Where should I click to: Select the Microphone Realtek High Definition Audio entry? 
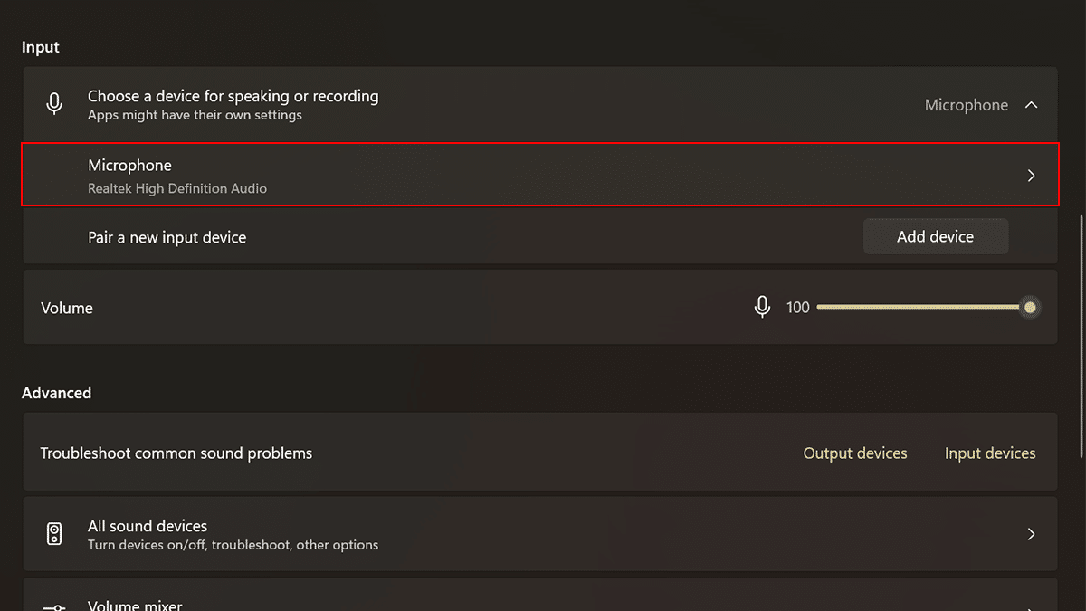177,176
